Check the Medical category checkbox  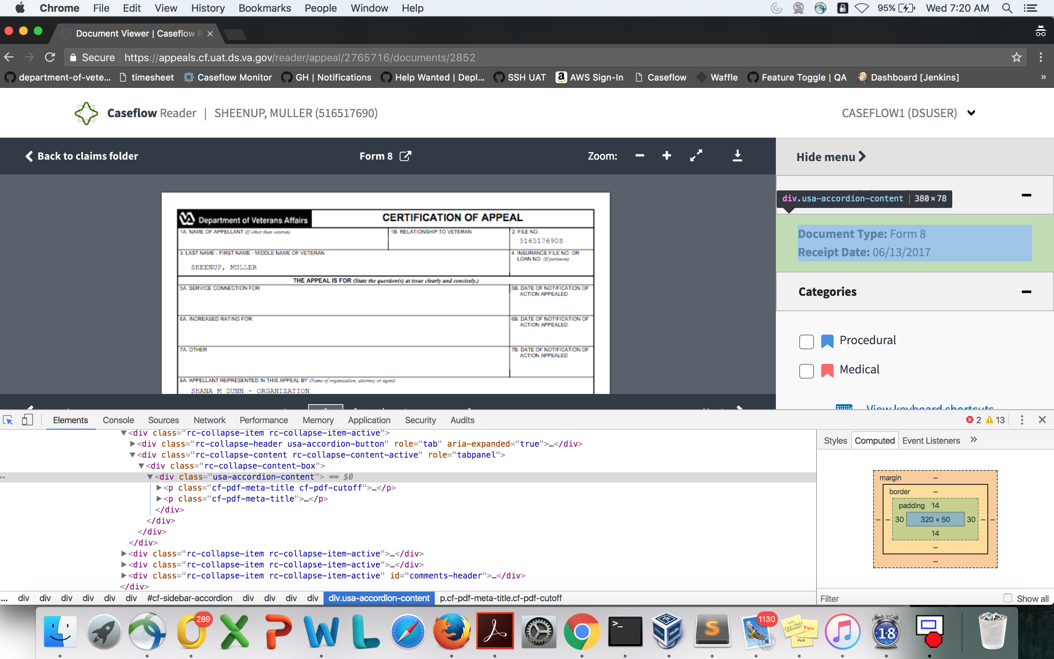(806, 371)
